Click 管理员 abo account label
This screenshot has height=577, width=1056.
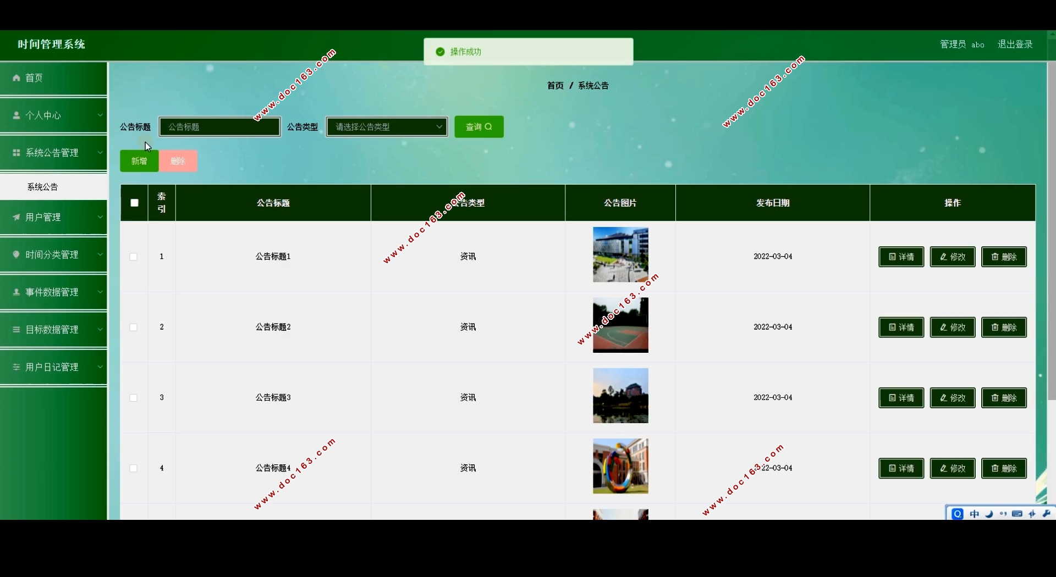tap(962, 44)
